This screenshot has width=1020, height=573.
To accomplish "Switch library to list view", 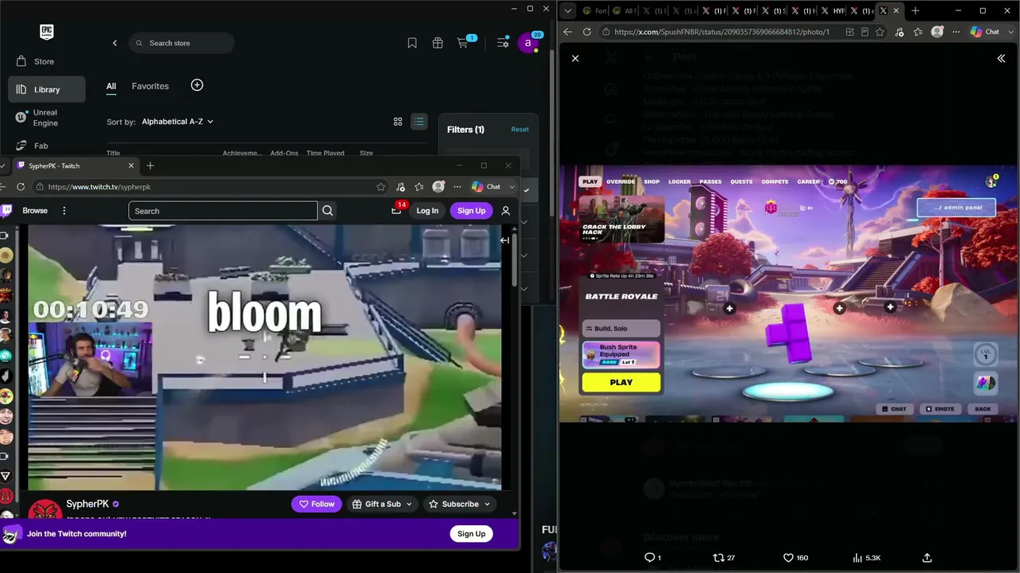I will coord(418,122).
